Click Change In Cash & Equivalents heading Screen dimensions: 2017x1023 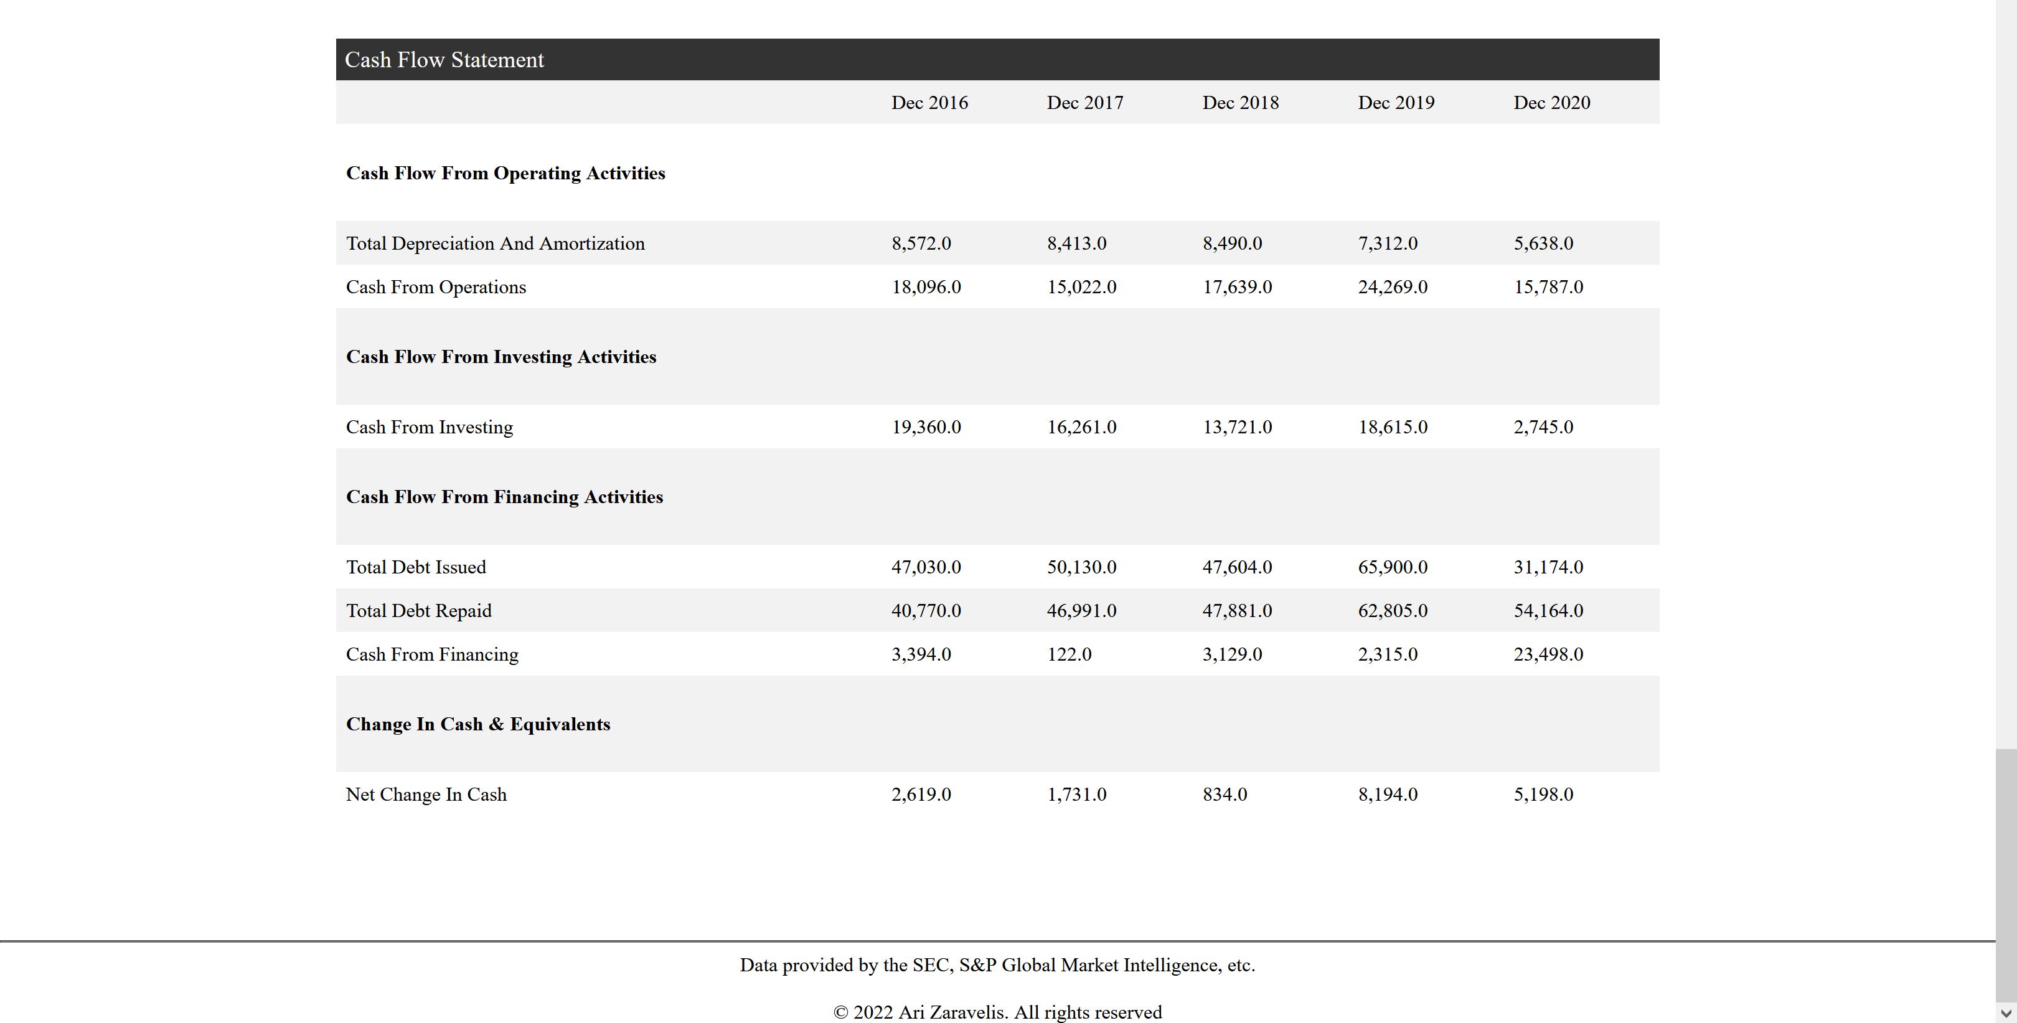477,725
